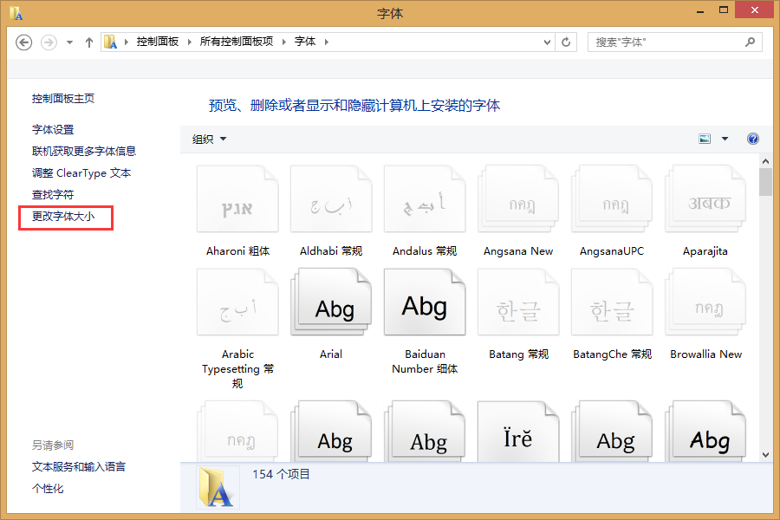
Task: Click the forward navigation arrow
Action: [49, 42]
